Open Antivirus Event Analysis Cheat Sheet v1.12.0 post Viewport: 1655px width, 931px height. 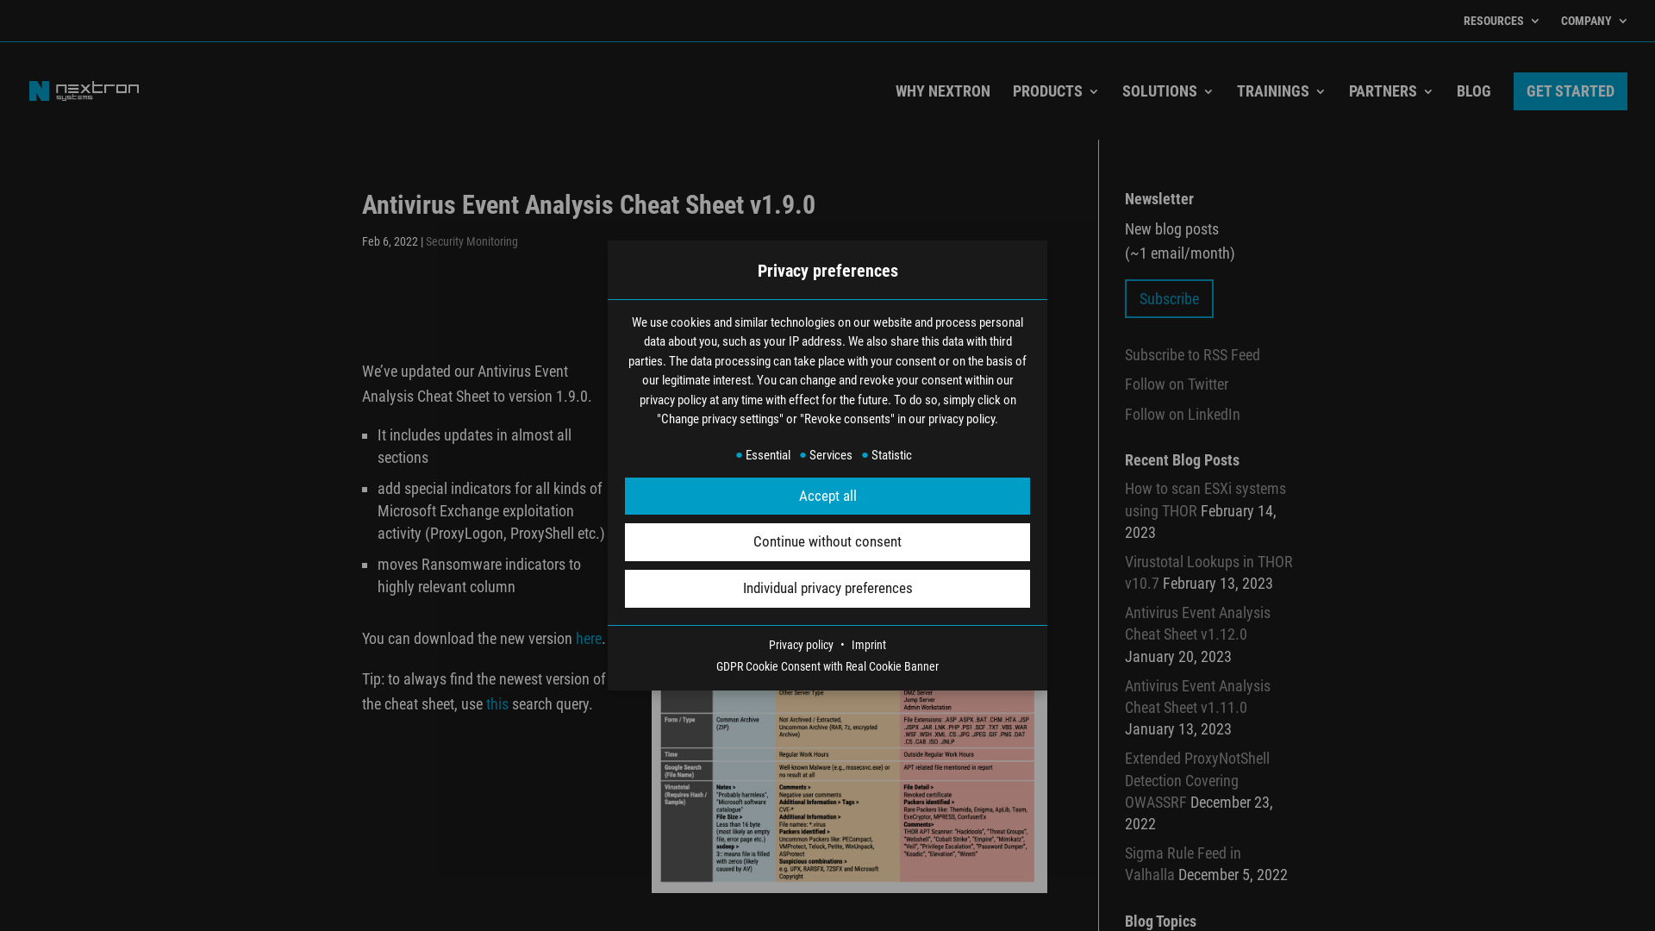pos(1196,623)
